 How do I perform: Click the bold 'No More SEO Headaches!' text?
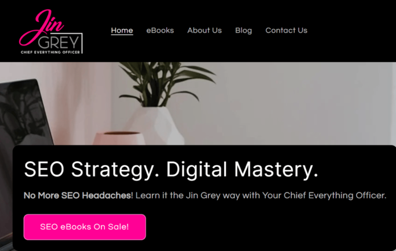79,195
